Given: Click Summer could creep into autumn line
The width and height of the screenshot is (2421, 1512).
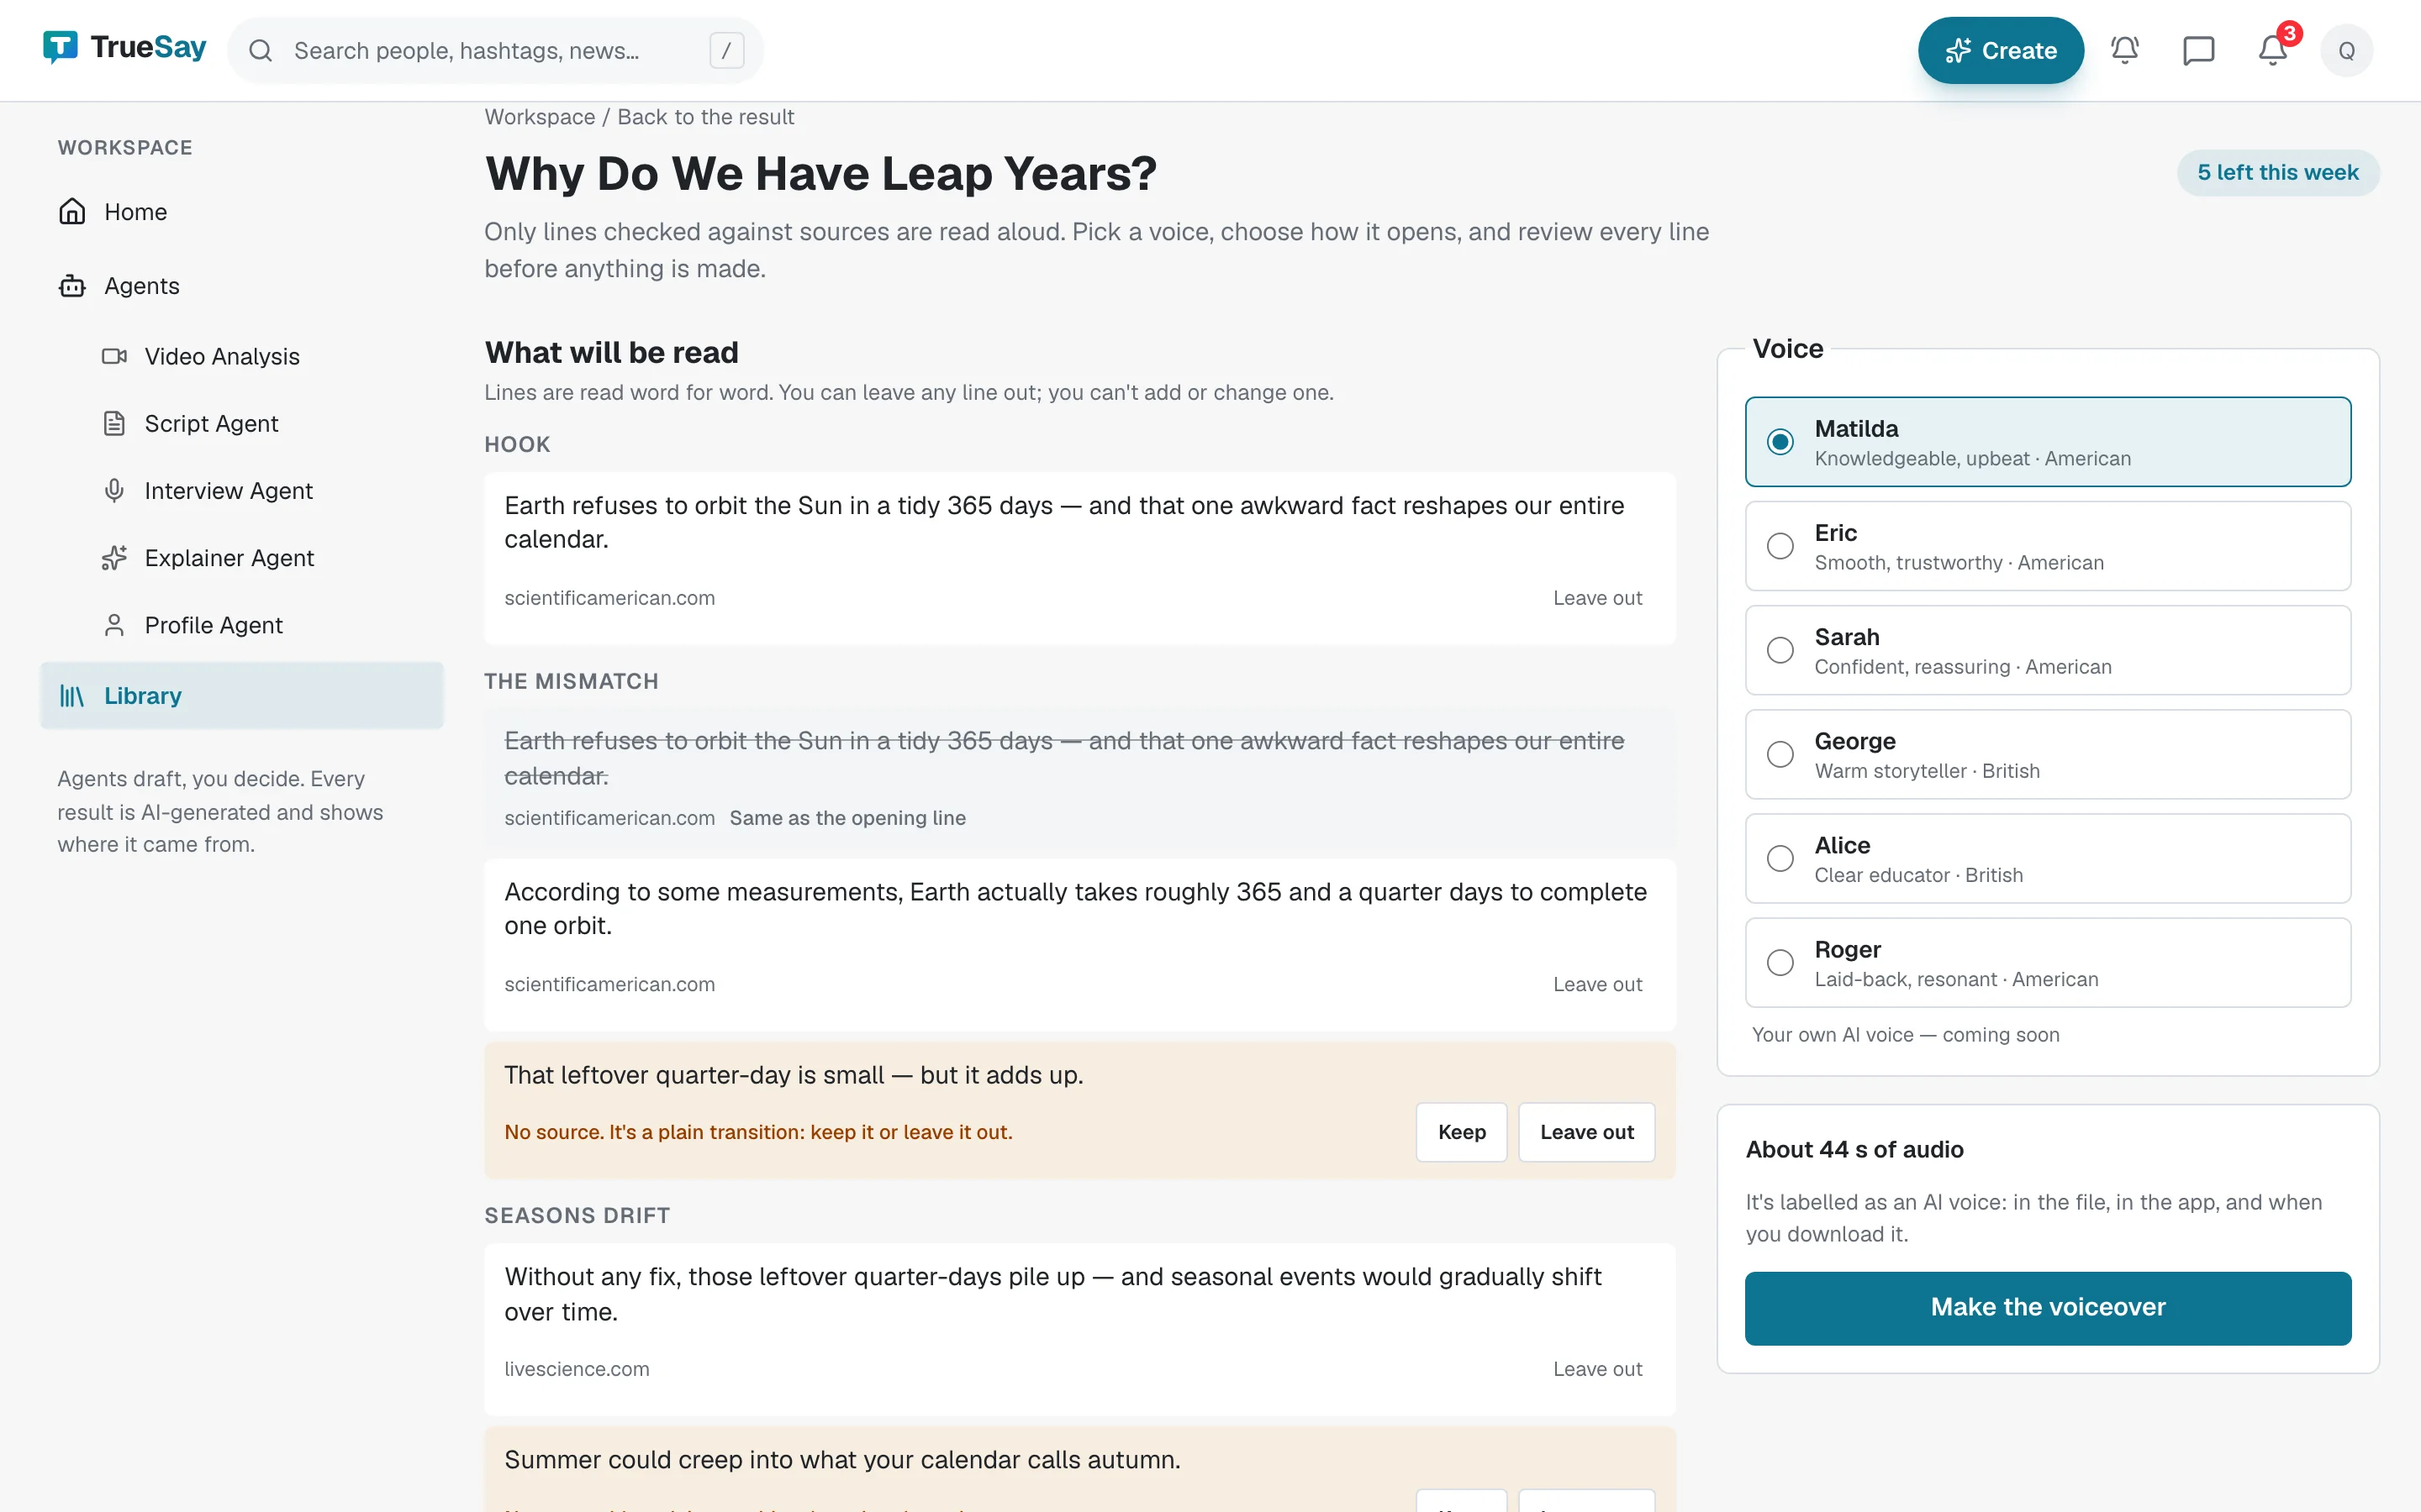Looking at the screenshot, I should click(x=842, y=1460).
